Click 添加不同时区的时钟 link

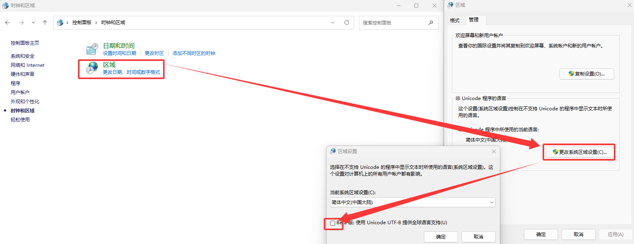pos(194,53)
